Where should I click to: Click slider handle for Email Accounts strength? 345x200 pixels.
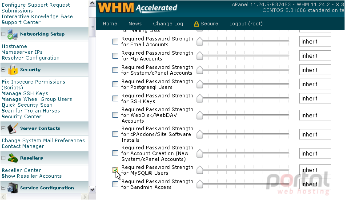tap(200, 42)
